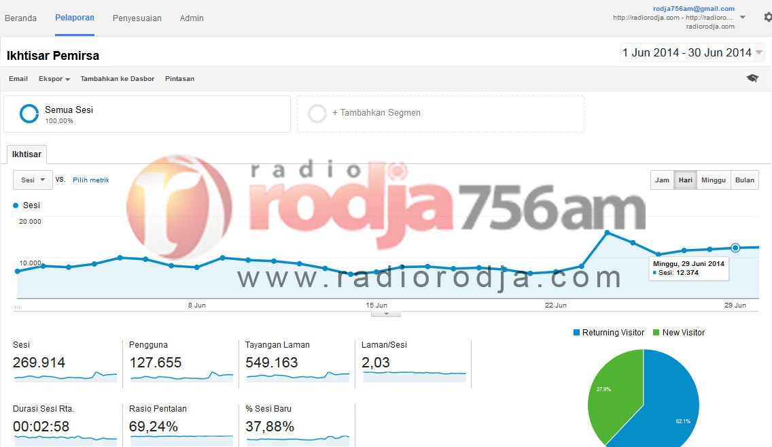The image size is (772, 447).
Task: Expand the Ekspor dropdown
Action: click(54, 79)
